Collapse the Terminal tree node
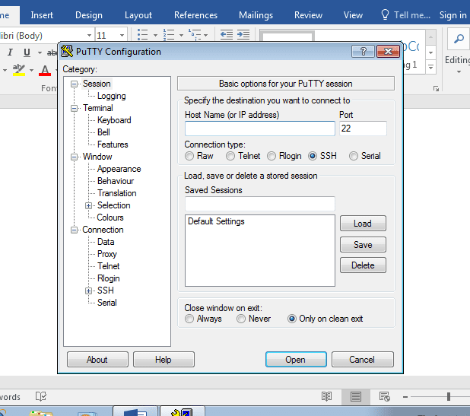 [x=74, y=108]
